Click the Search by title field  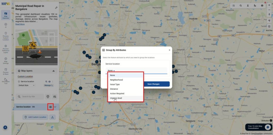click(x=30, y=97)
